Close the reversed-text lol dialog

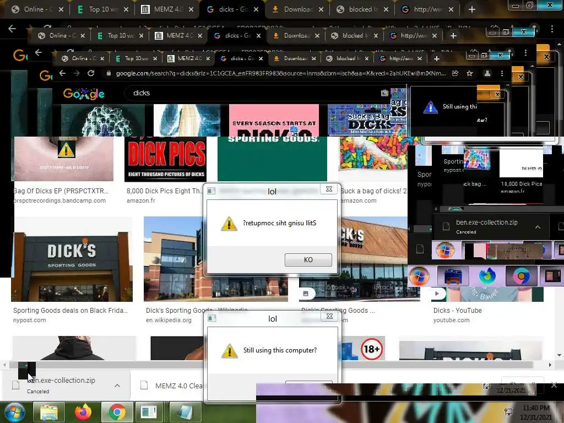(x=329, y=189)
